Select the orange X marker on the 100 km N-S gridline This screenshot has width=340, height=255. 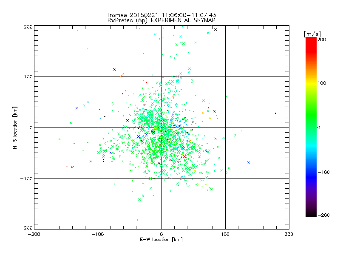tap(121, 76)
